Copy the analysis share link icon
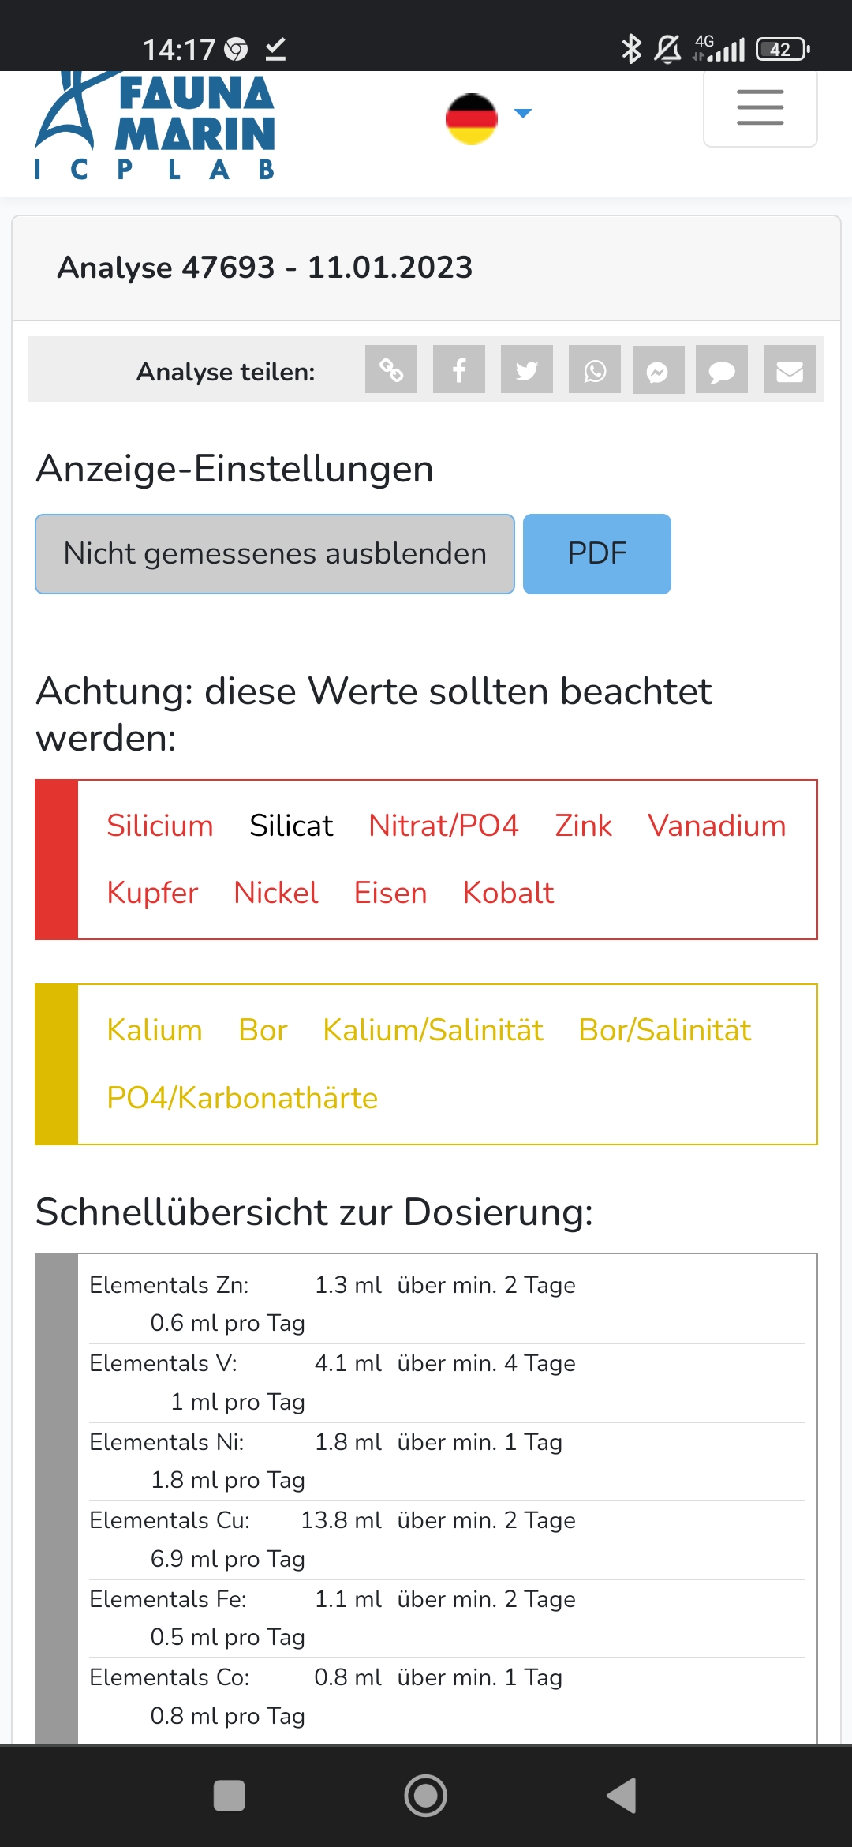Viewport: 852px width, 1847px height. [391, 369]
